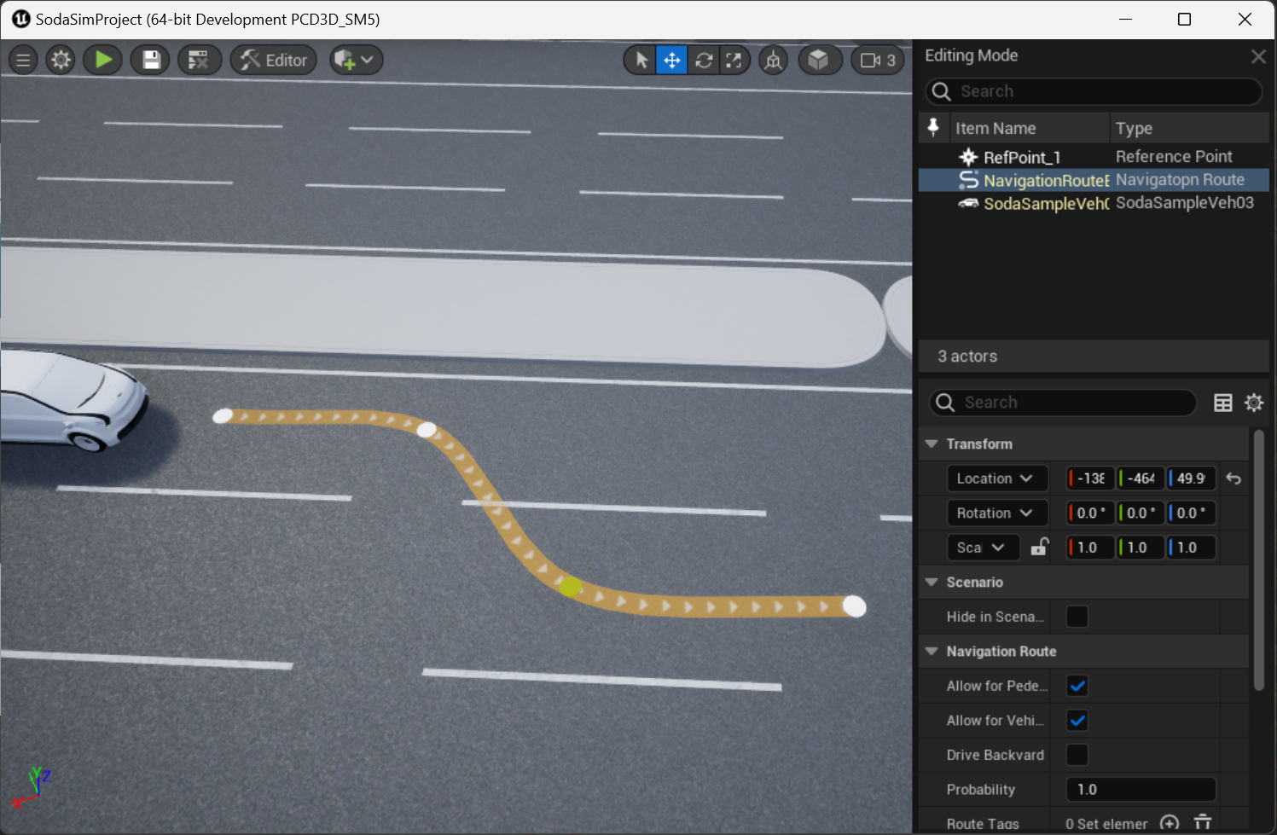Screen dimensions: 1277x835
Task: Toggle the coordinate system icon
Action: tap(774, 61)
